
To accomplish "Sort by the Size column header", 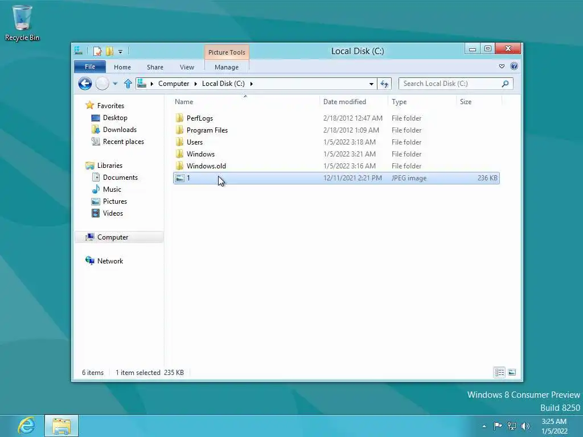I will point(479,101).
